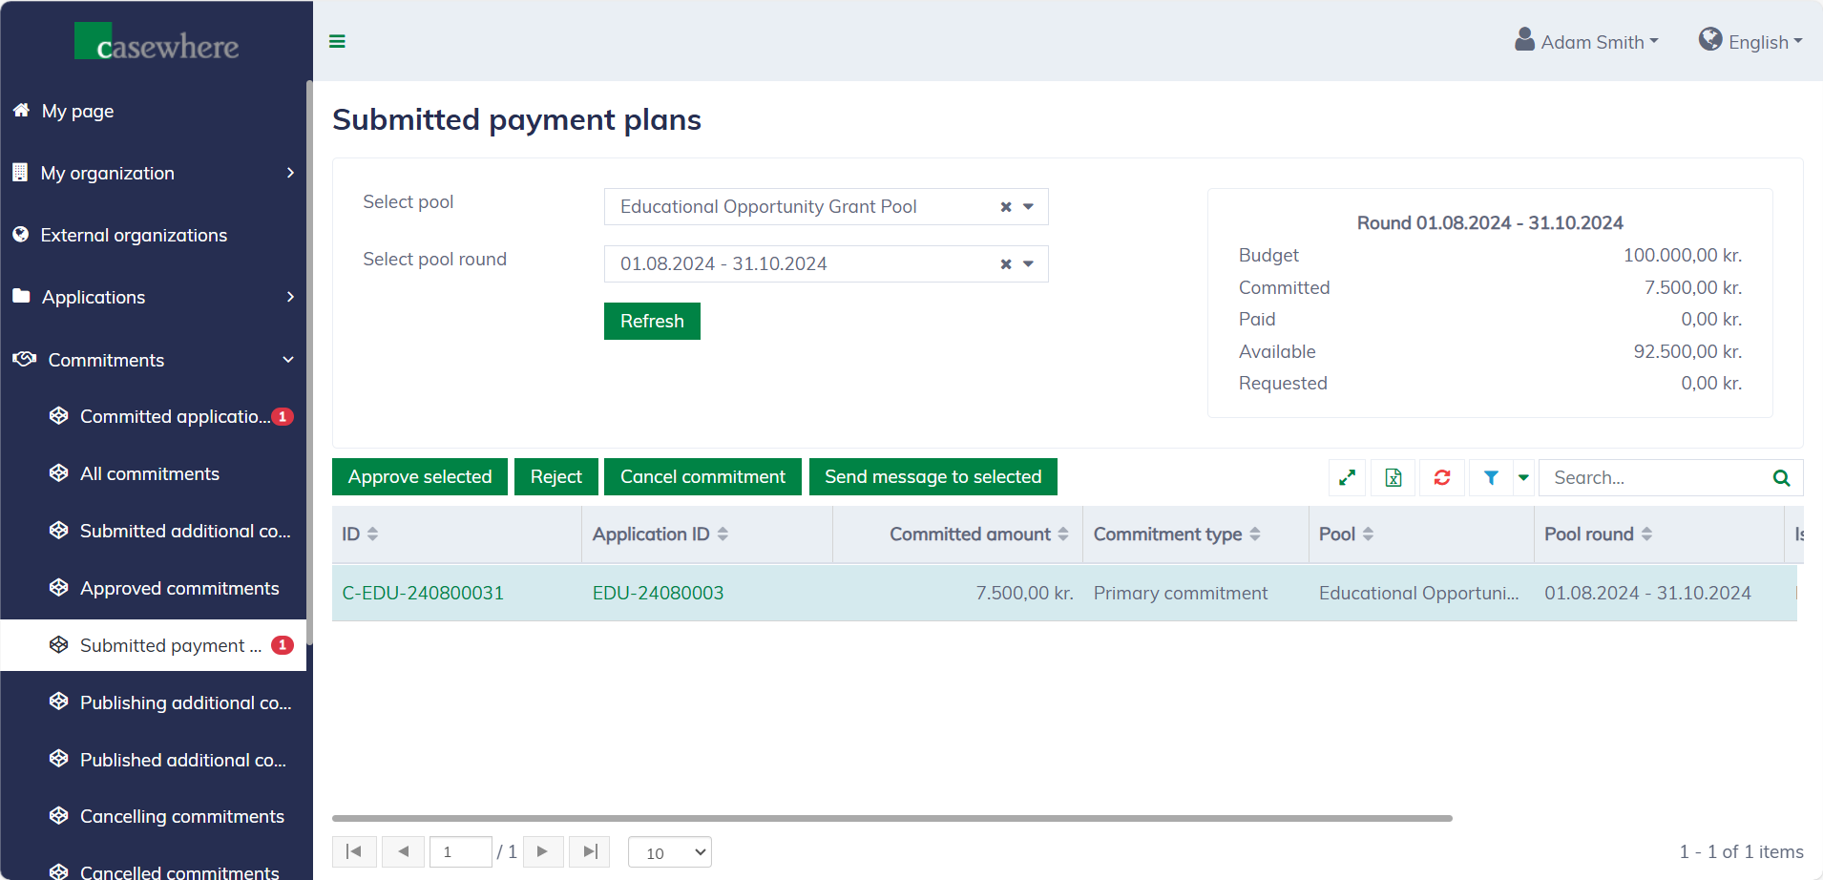Open Approved commitments in sidebar

pyautogui.click(x=179, y=588)
